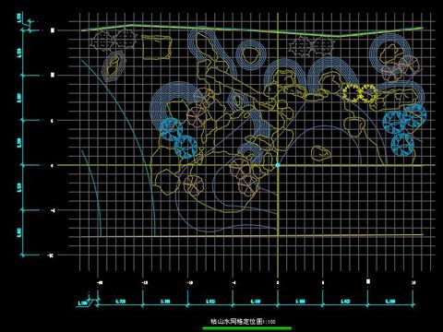
Task: Pick the gray-contoured oval stone at upper left
Action: pyautogui.click(x=114, y=65)
